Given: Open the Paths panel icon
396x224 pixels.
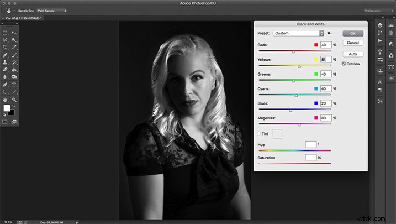Looking at the screenshot, I should click(391, 67).
